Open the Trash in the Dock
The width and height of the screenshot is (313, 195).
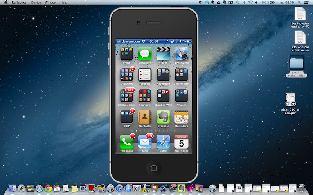[301, 188]
